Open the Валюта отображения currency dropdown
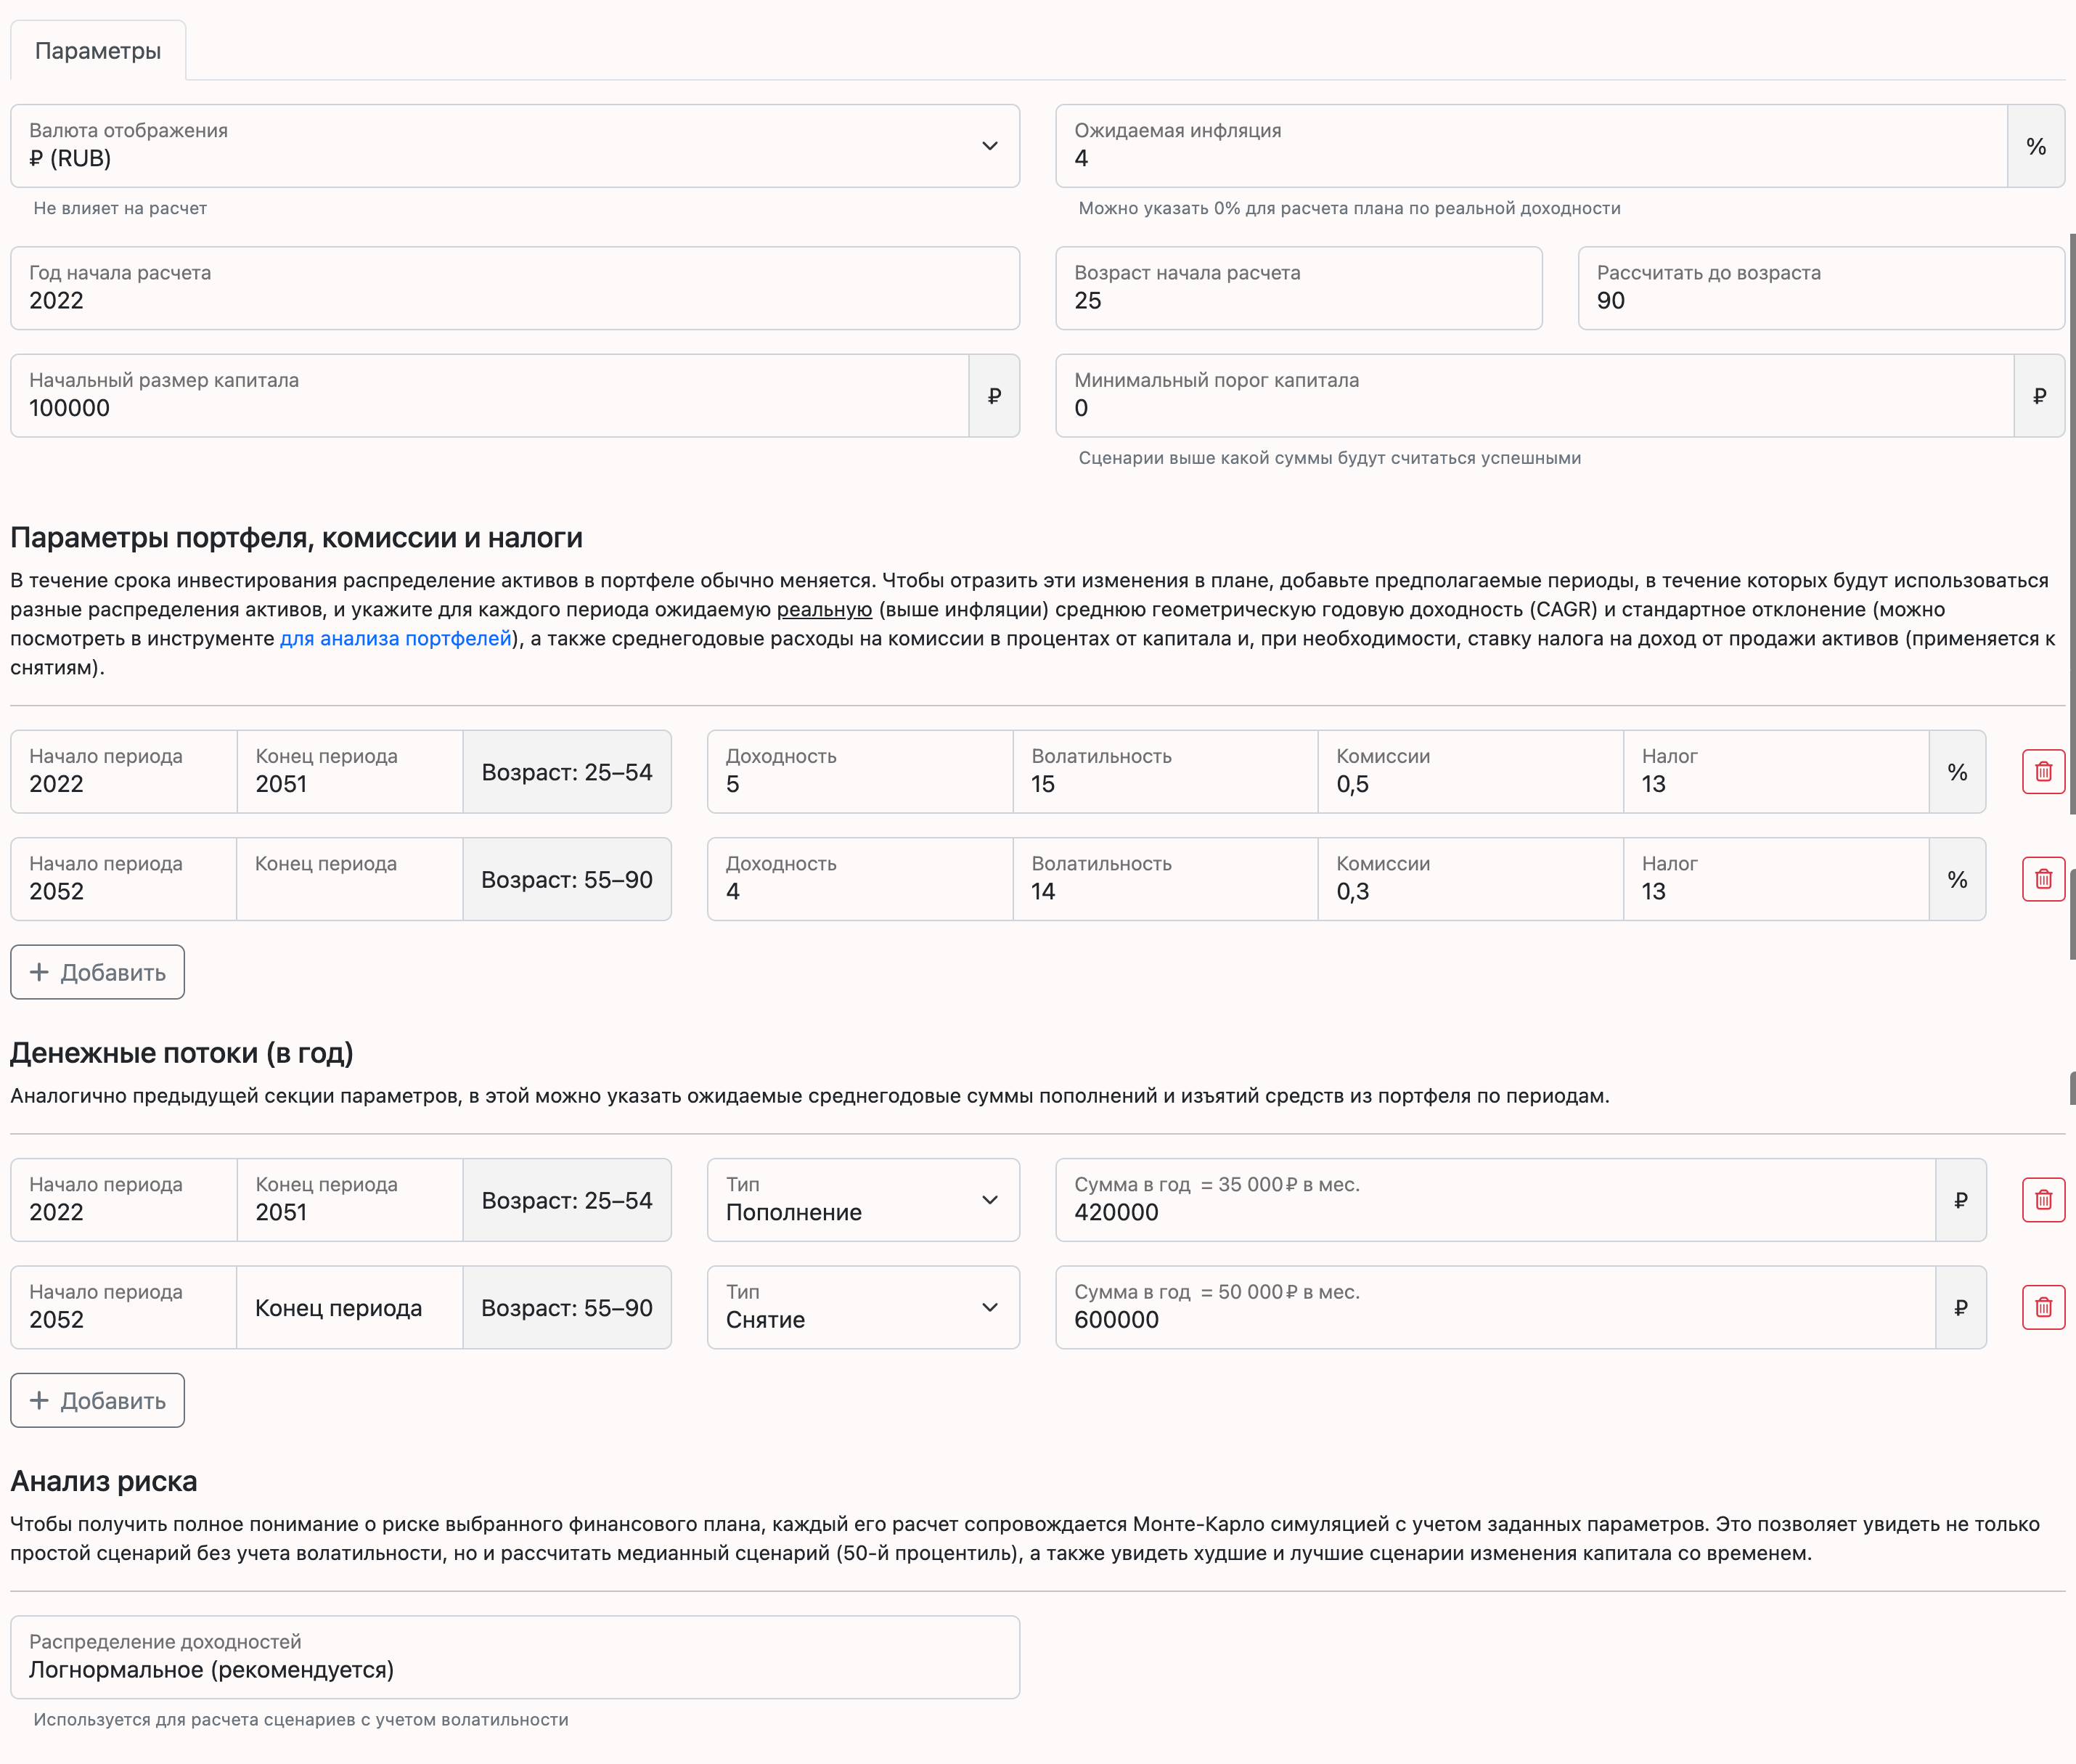The image size is (2076, 1764). [x=515, y=146]
